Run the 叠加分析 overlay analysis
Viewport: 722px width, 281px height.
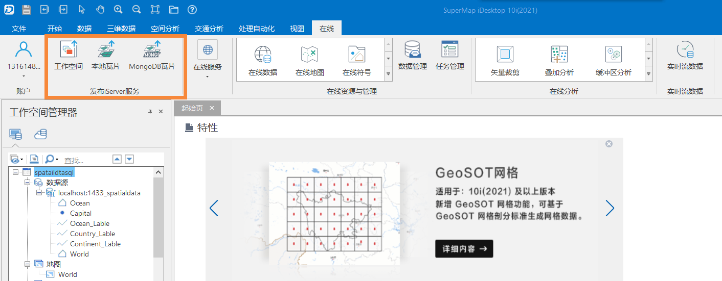tap(559, 60)
